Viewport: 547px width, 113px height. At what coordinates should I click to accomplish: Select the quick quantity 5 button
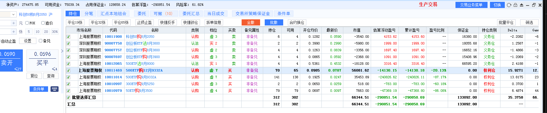tap(29, 32)
